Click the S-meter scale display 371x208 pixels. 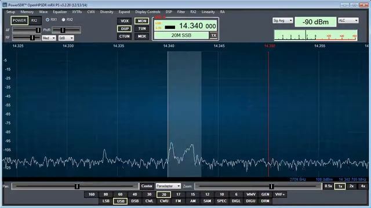(315, 35)
